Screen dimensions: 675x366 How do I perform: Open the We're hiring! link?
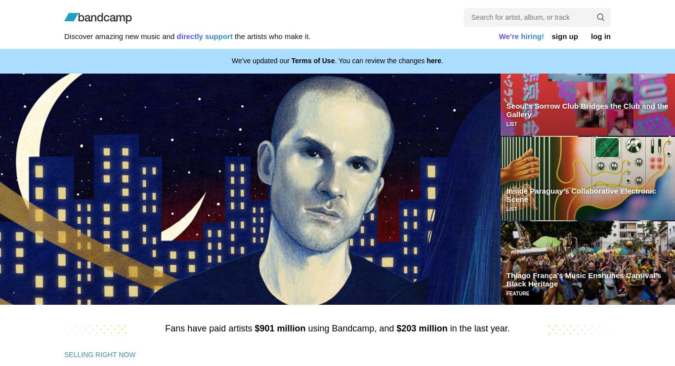521,37
